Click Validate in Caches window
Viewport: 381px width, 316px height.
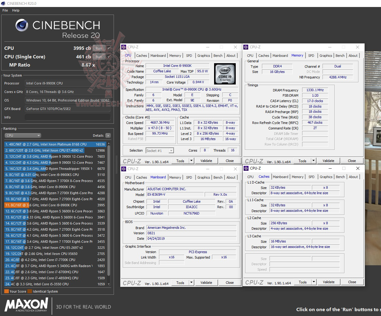click(329, 282)
